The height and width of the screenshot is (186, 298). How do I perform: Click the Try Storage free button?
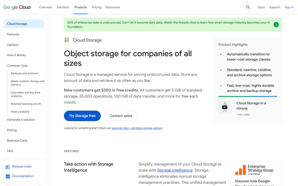point(82,116)
